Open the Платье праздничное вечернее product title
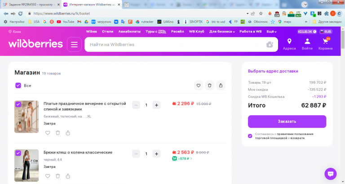Viewport: 345px width, 184px height. pos(85,106)
